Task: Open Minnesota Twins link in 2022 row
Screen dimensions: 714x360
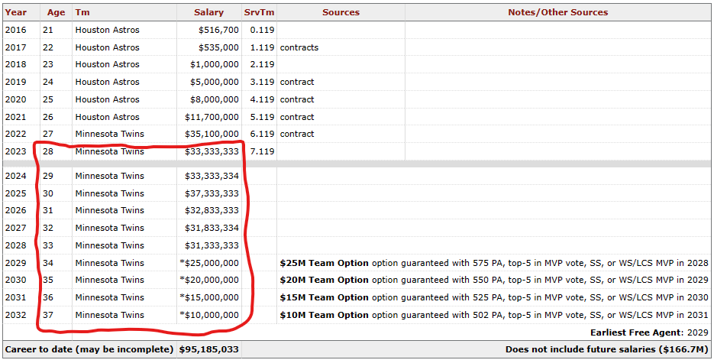Action: (109, 134)
